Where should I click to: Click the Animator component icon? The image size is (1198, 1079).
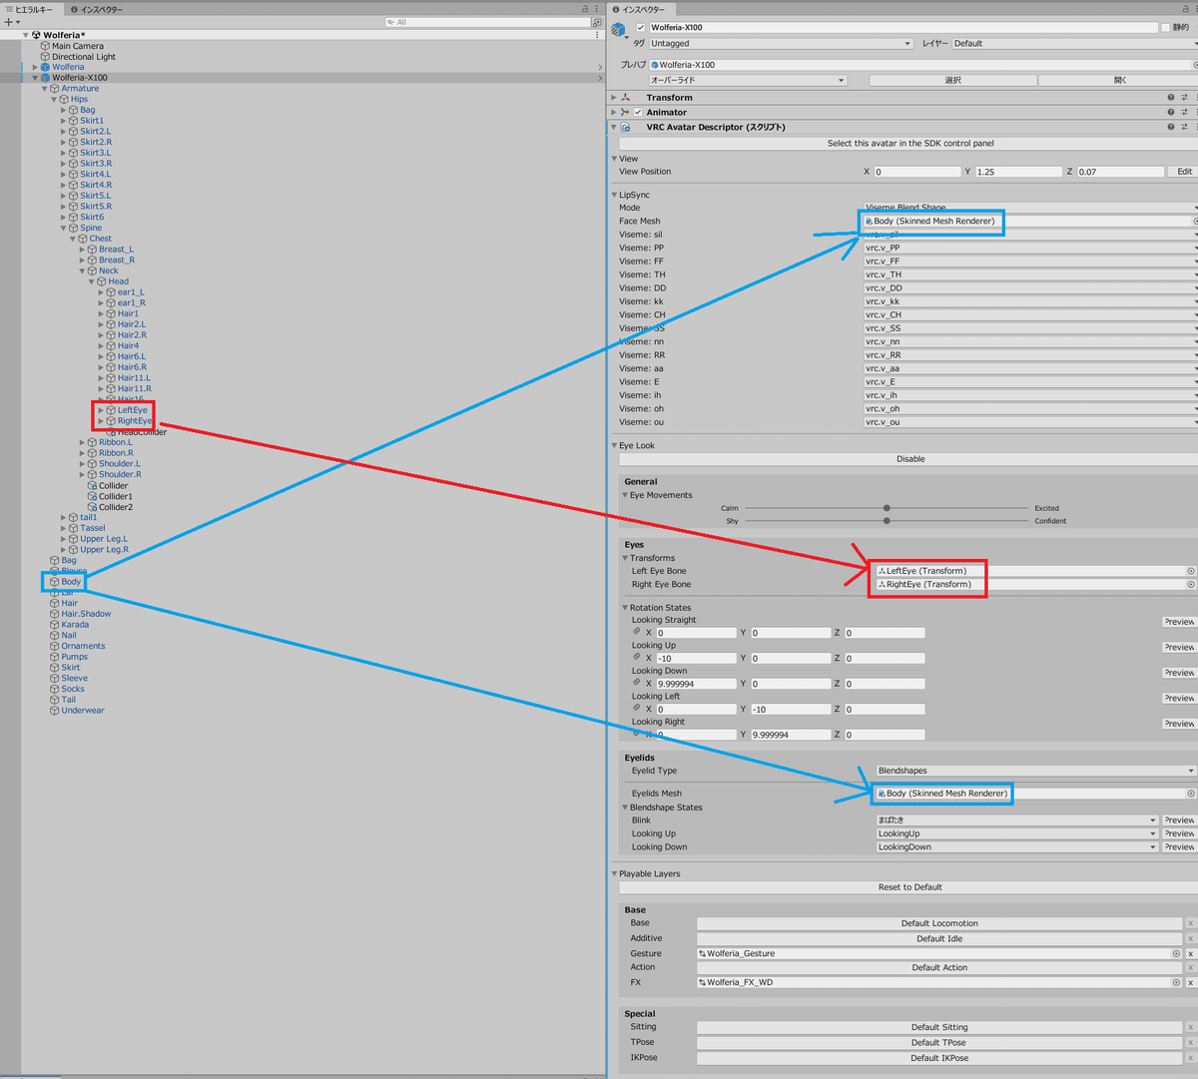[626, 113]
